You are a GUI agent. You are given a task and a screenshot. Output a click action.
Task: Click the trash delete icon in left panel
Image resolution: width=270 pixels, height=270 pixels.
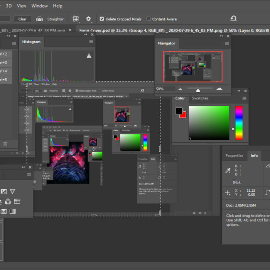[x=5, y=144]
